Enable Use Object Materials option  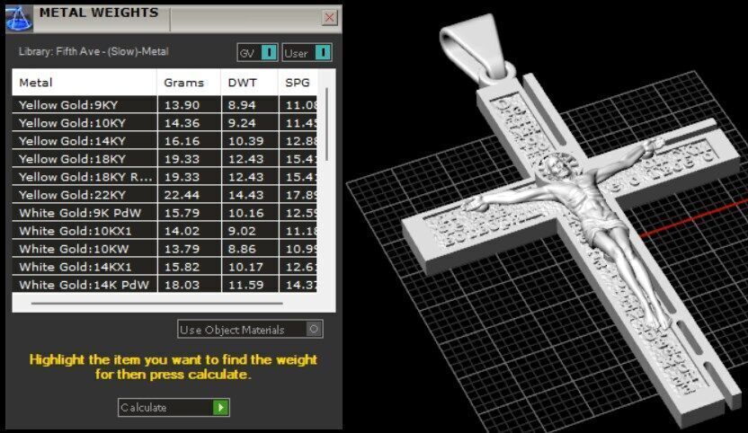pyautogui.click(x=250, y=329)
